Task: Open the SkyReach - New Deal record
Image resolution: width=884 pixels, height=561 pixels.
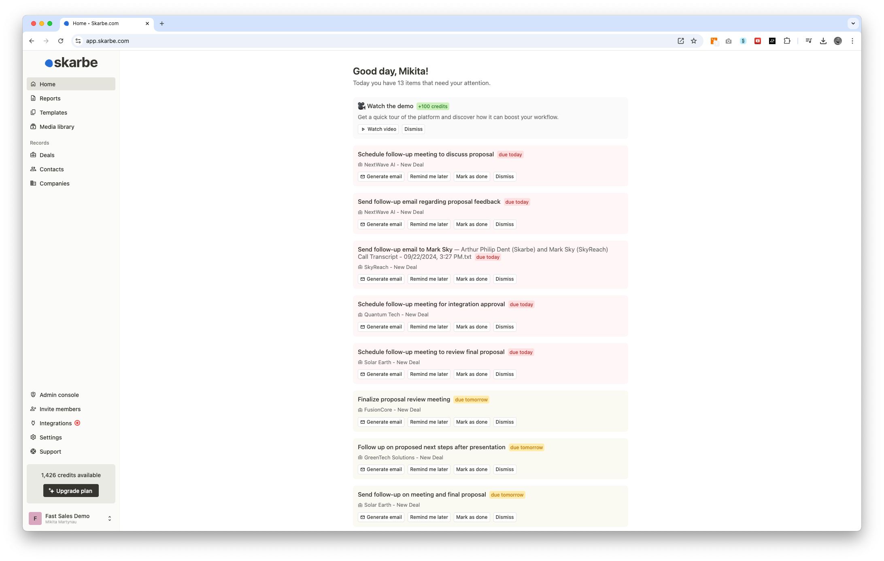Action: click(390, 267)
